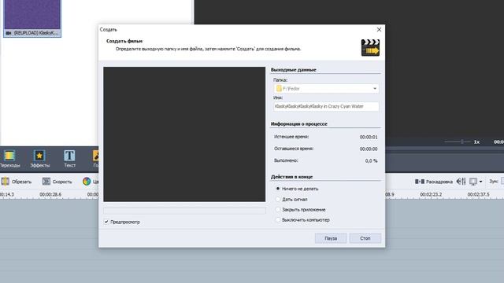Click the 1x speed label in the player
Viewport: 504px width, 283px height.
(x=476, y=141)
